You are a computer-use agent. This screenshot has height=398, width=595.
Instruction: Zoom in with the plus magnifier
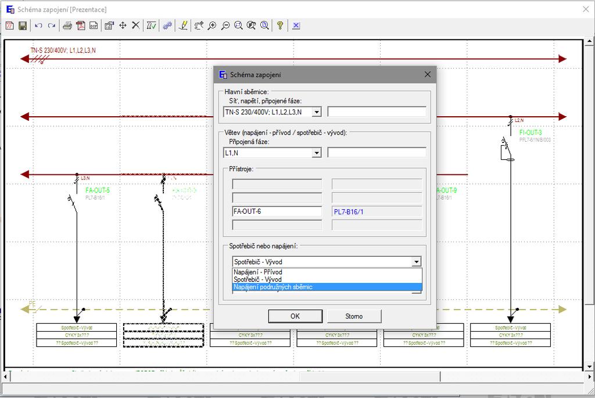[212, 26]
